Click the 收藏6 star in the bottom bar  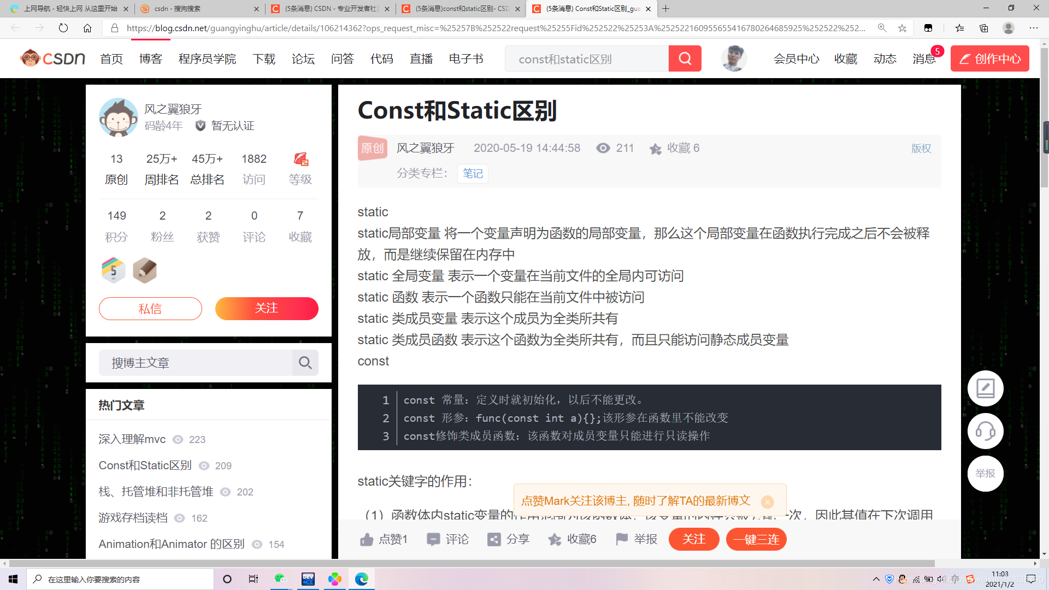point(555,540)
